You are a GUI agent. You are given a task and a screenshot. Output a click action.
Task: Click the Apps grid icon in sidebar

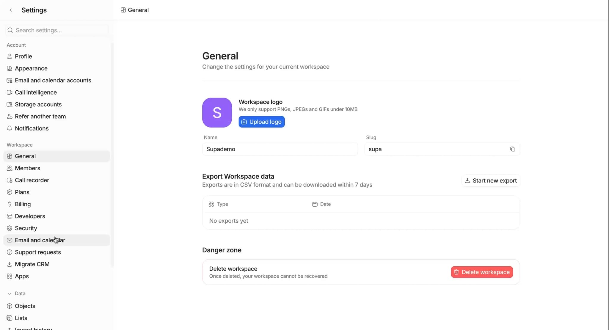[9, 276]
